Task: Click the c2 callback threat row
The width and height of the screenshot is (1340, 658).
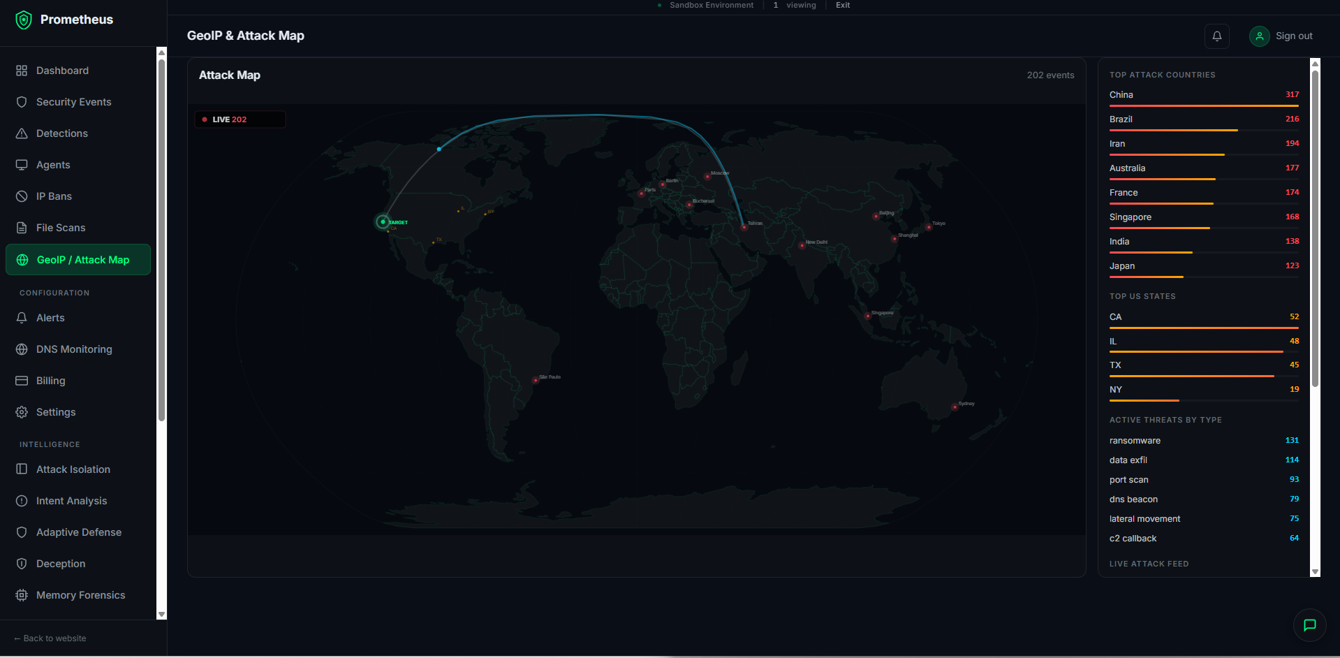Action: point(1204,539)
